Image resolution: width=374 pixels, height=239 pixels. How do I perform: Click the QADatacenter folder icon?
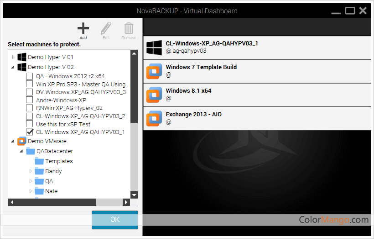coord(31,151)
